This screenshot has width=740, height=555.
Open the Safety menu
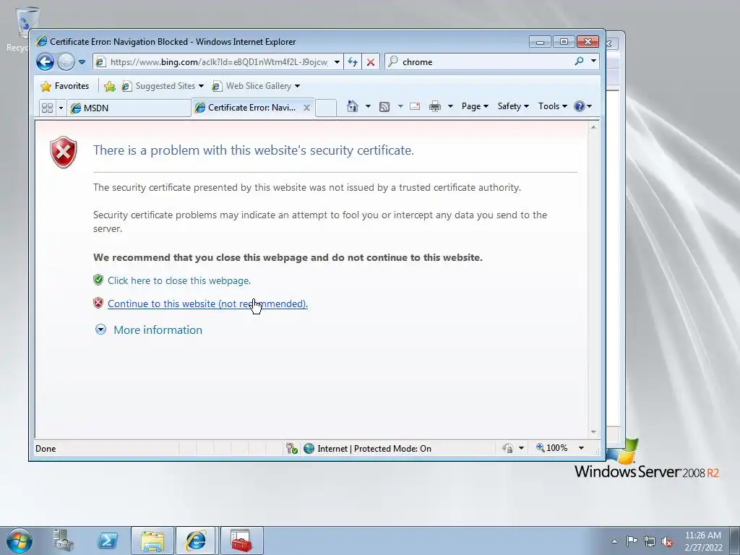point(513,106)
